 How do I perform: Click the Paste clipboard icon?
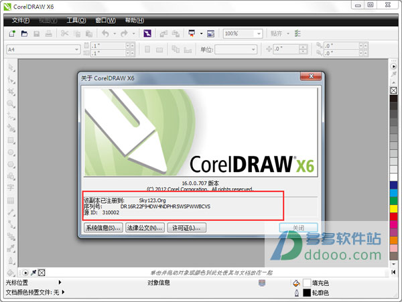pos(89,33)
